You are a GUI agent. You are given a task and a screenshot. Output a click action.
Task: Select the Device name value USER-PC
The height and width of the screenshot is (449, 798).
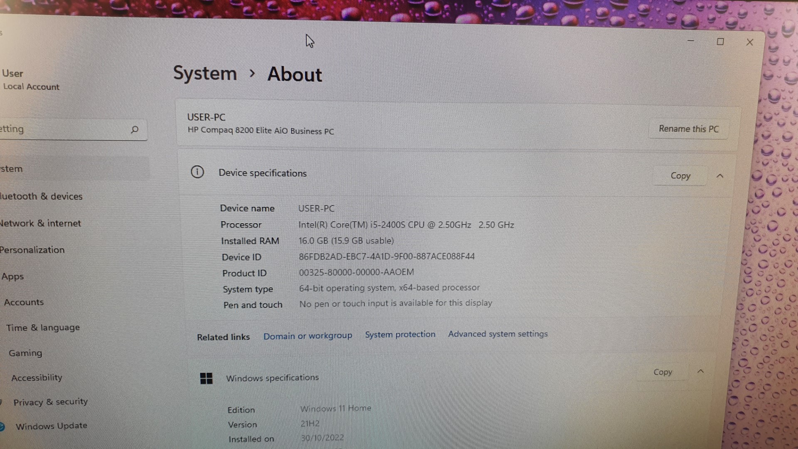tap(316, 208)
